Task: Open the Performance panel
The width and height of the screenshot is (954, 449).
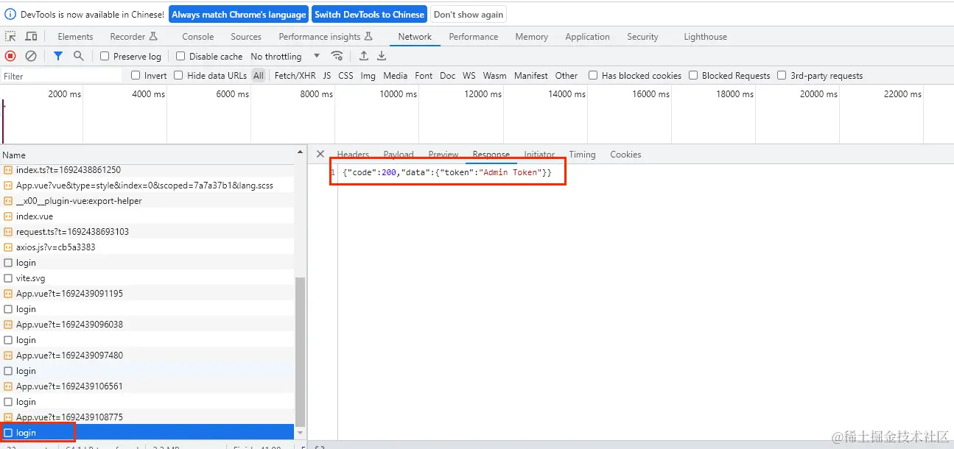Action: pos(474,37)
